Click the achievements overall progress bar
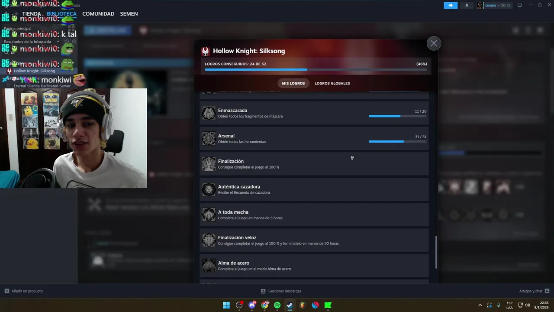 (x=316, y=69)
